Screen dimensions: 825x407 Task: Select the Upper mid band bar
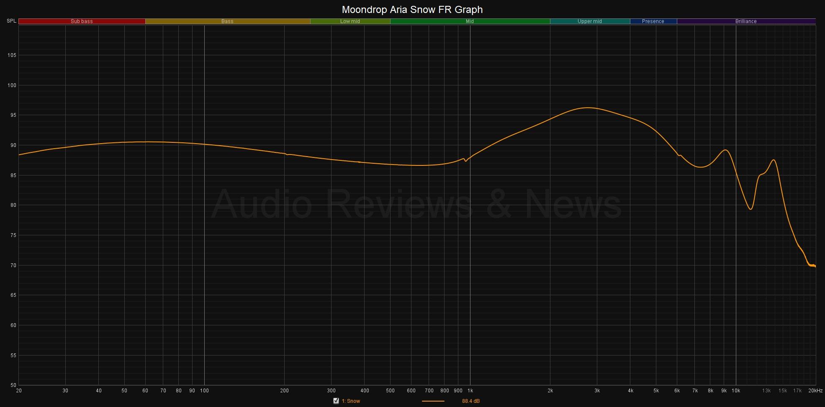pos(589,21)
